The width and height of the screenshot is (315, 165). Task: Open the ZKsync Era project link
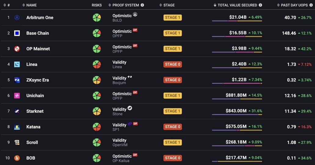click(38, 80)
